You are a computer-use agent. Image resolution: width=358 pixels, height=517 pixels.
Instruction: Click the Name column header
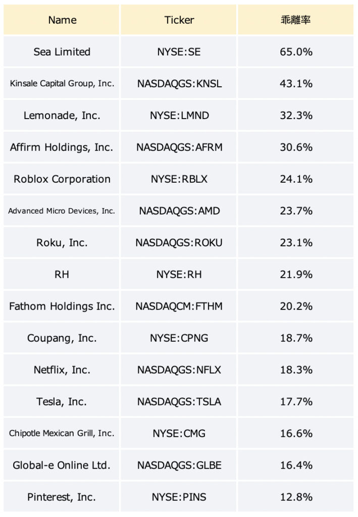coord(62,20)
